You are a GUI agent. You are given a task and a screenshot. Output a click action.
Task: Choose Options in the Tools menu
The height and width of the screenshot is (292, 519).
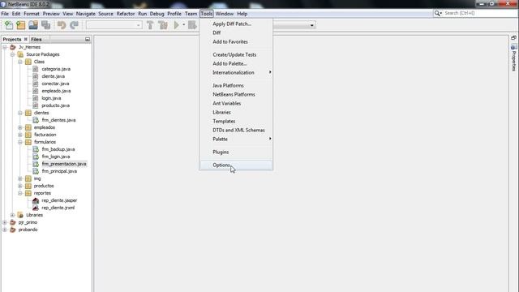236,165
